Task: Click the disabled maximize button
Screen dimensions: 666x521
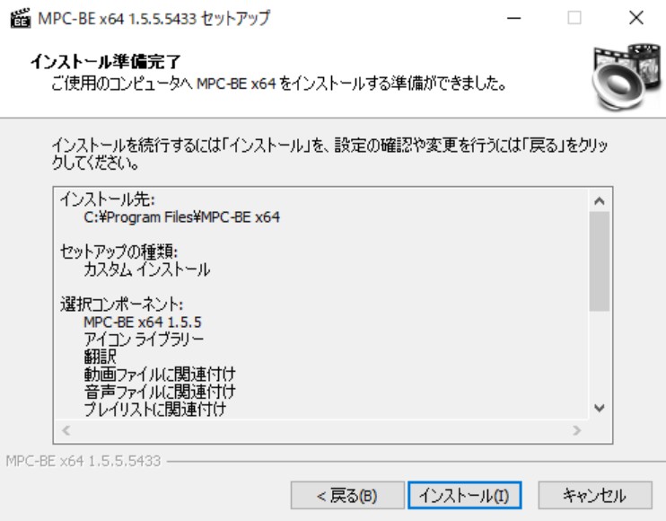Action: (x=574, y=18)
